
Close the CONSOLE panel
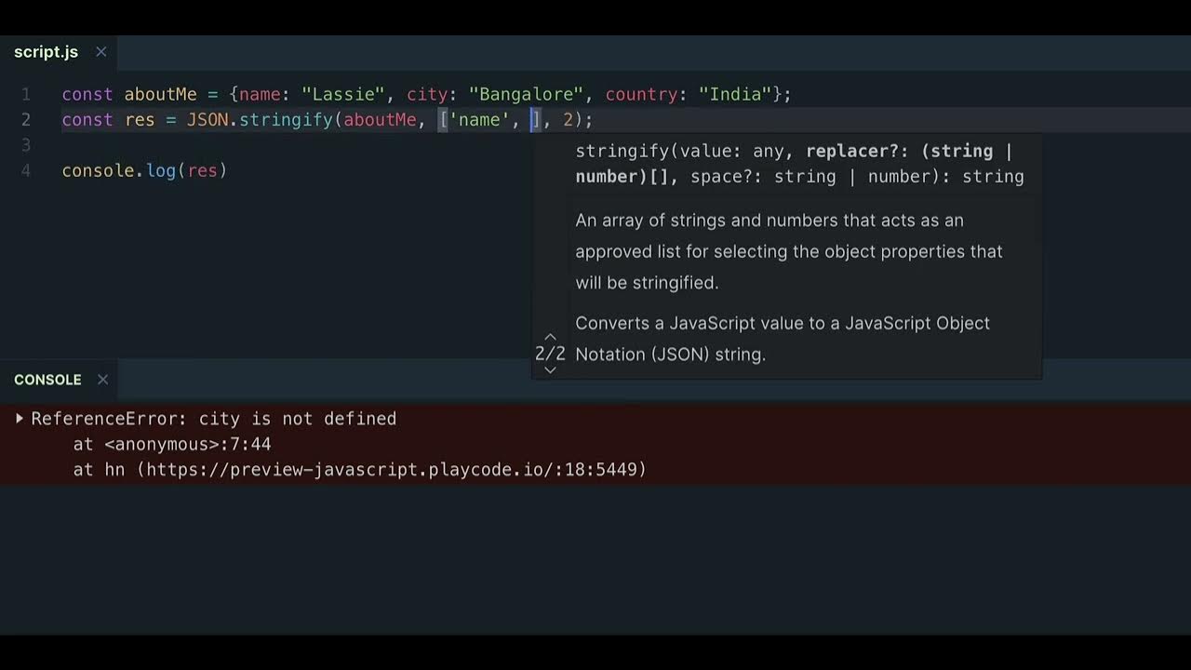tap(103, 380)
